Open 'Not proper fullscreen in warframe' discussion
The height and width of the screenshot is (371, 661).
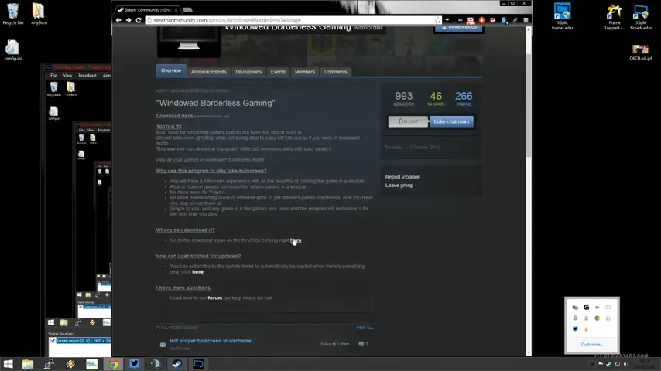click(x=212, y=341)
